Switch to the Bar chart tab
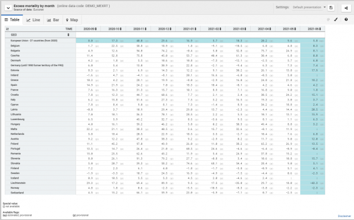The image size is (354, 220). tap(53, 20)
